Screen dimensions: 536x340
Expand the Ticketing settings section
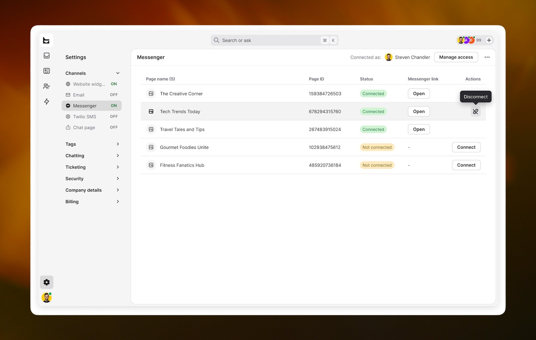pos(92,167)
